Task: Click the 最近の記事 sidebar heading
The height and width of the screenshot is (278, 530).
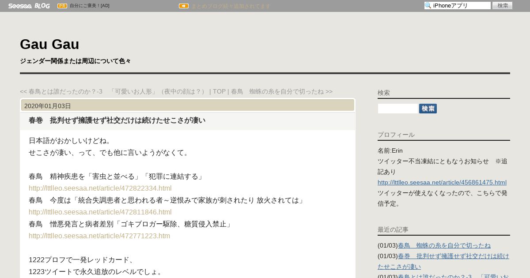Action: pyautogui.click(x=393, y=229)
